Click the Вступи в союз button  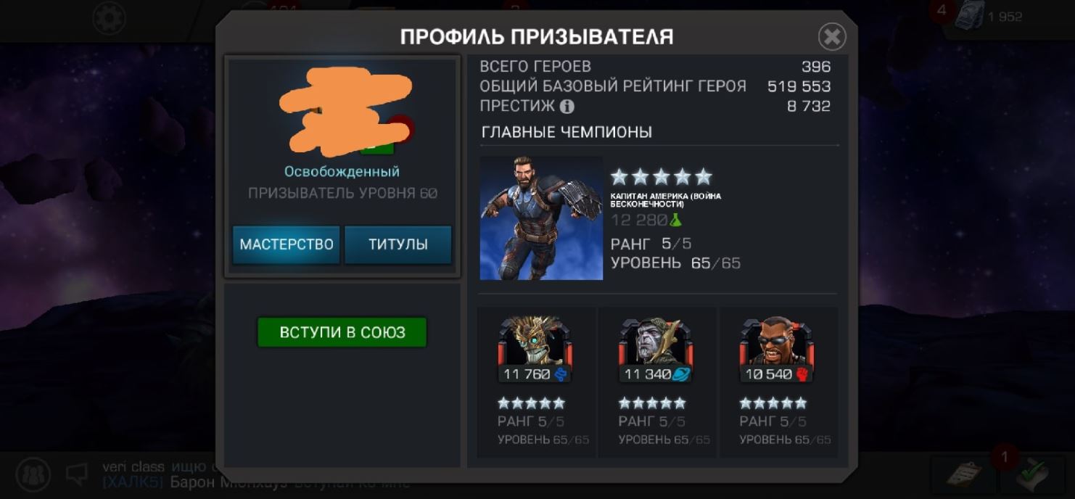tap(342, 332)
